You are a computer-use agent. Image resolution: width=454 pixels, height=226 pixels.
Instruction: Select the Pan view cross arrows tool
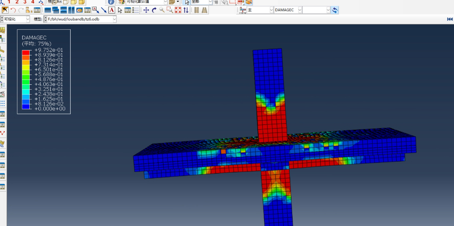point(146,10)
